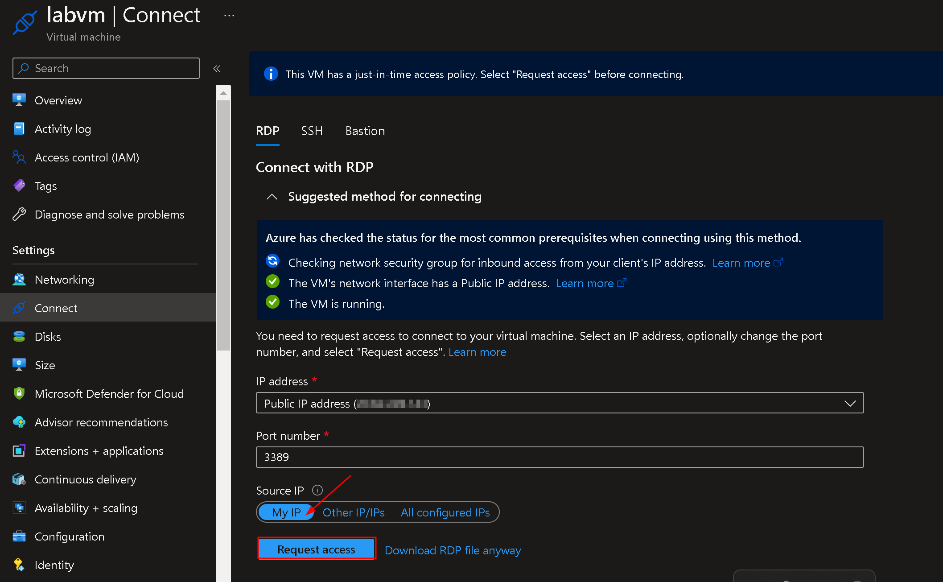Click the Port number input field
The height and width of the screenshot is (582, 943).
click(x=560, y=457)
